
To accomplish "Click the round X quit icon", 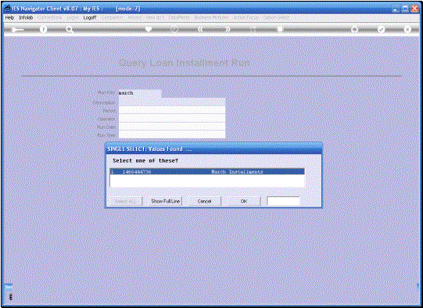I will [x=407, y=29].
